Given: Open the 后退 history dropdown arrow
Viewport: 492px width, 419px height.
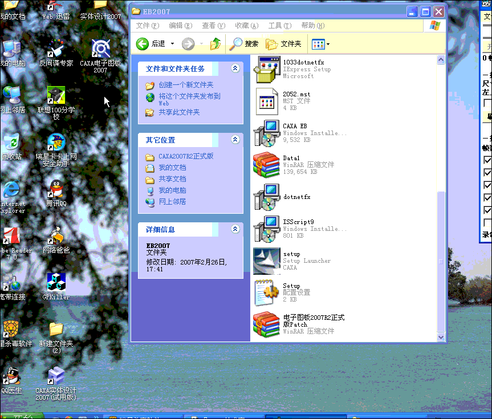Looking at the screenshot, I should (172, 44).
